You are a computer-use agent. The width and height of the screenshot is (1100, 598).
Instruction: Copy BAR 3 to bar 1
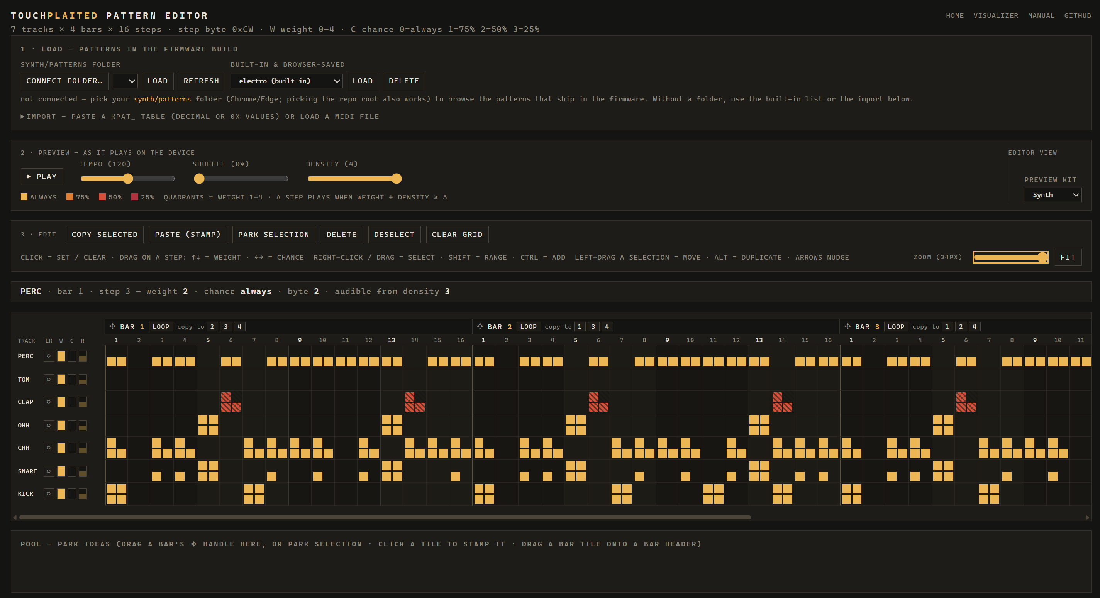[x=947, y=326]
